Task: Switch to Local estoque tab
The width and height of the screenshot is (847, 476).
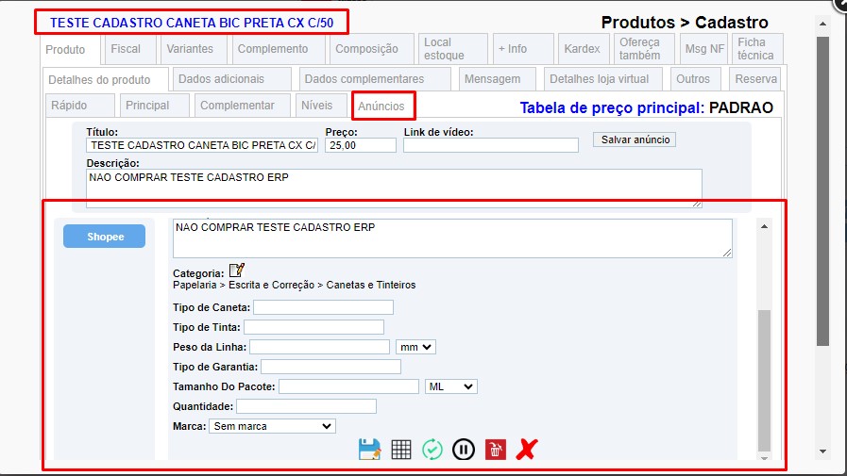Action: tap(452, 49)
